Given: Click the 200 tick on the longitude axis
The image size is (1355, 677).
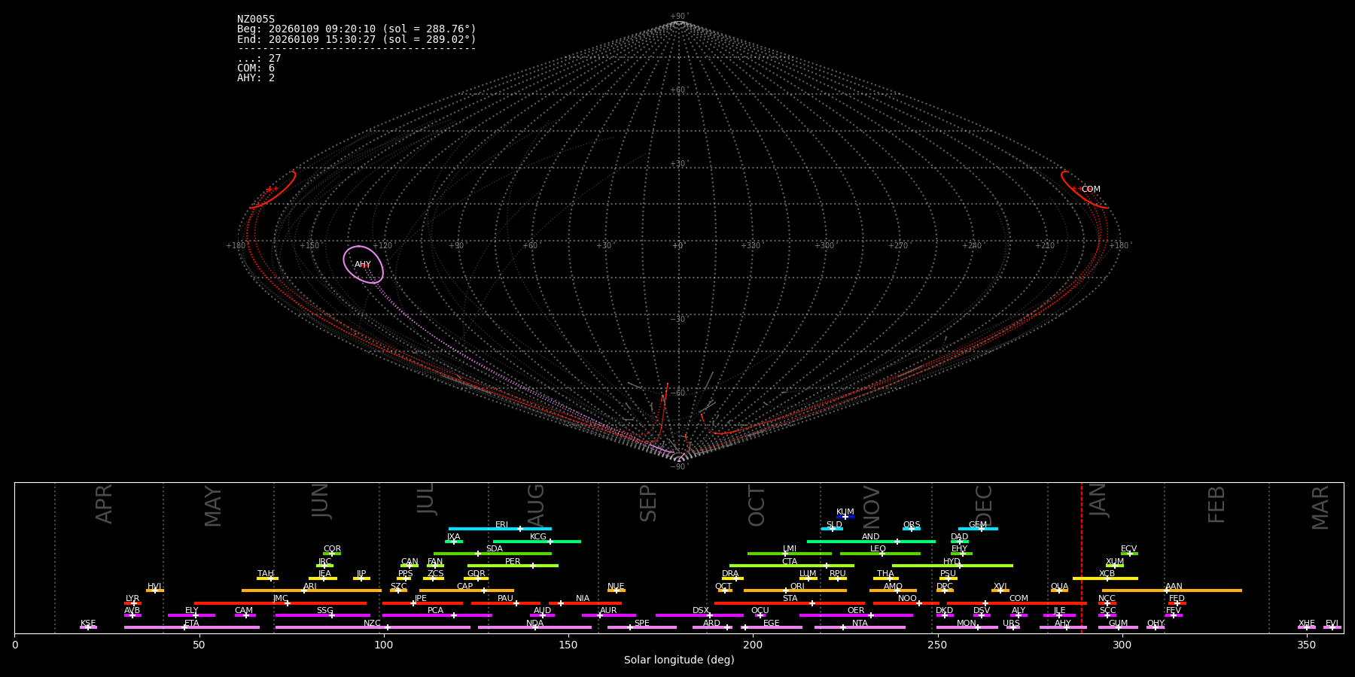Looking at the screenshot, I should point(753,645).
